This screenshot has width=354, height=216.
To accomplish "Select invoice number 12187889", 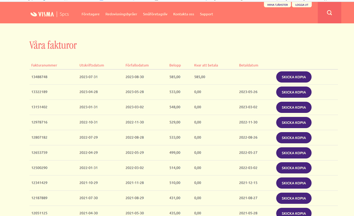I will click(39, 198).
